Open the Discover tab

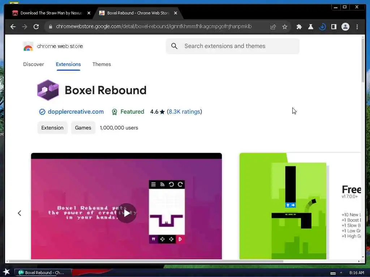click(34, 64)
